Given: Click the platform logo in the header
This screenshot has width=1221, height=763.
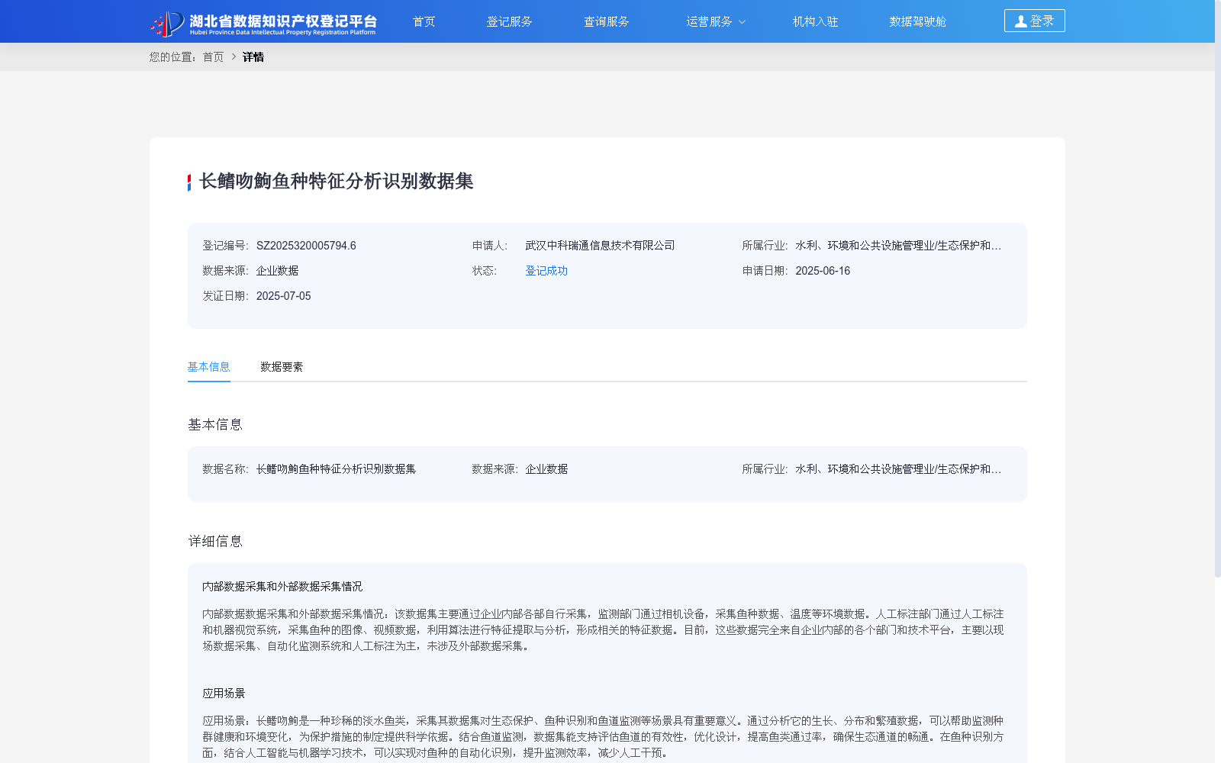Looking at the screenshot, I should point(263,23).
